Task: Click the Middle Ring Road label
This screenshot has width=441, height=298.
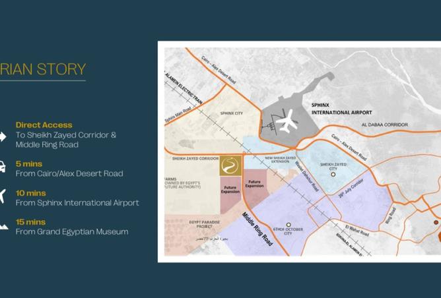Action: tap(257, 228)
